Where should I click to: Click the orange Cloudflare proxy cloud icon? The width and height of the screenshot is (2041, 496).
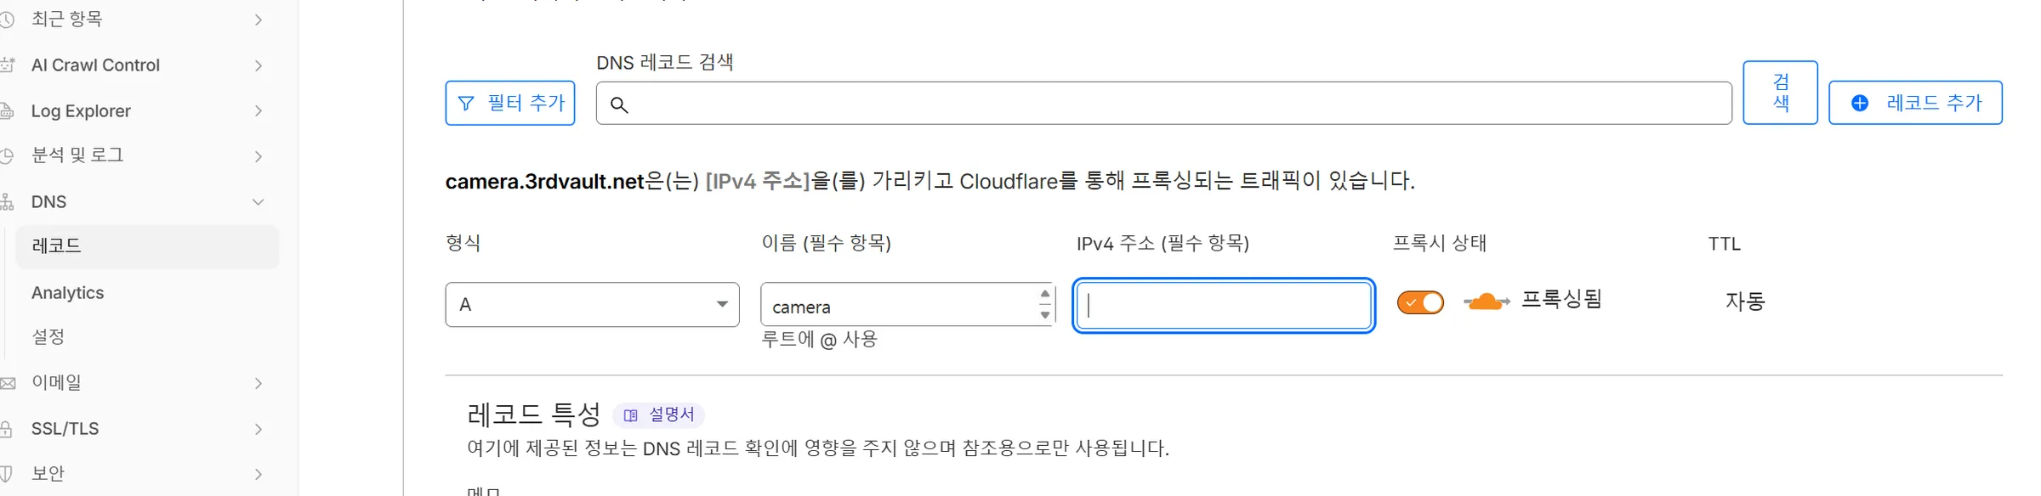pyautogui.click(x=1486, y=302)
